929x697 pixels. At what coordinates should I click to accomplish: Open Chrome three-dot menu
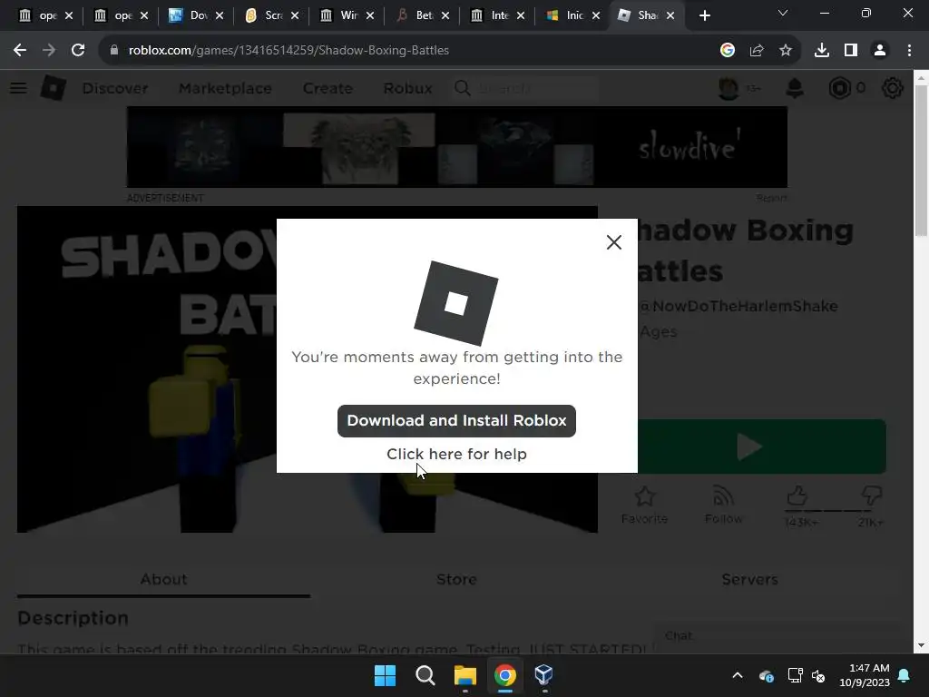909,51
